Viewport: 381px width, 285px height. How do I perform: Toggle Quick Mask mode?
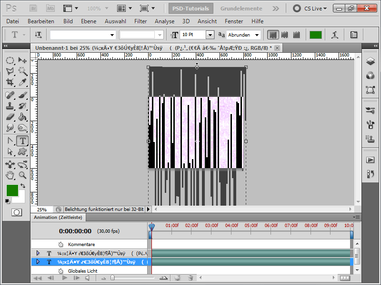pyautogui.click(x=17, y=212)
